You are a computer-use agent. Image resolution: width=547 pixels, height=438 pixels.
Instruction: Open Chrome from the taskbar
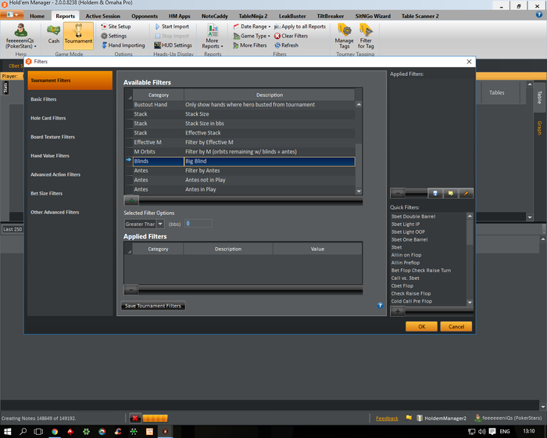point(55,432)
